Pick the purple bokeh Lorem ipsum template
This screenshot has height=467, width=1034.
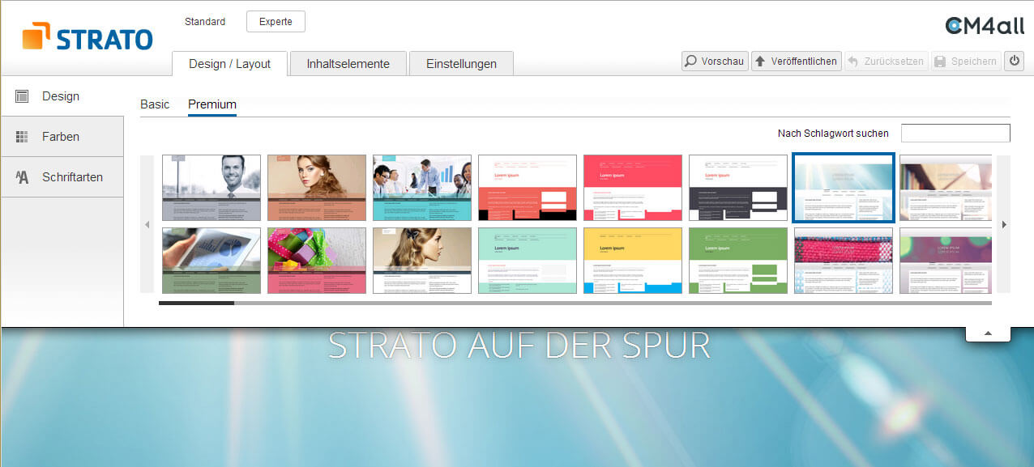click(946, 261)
